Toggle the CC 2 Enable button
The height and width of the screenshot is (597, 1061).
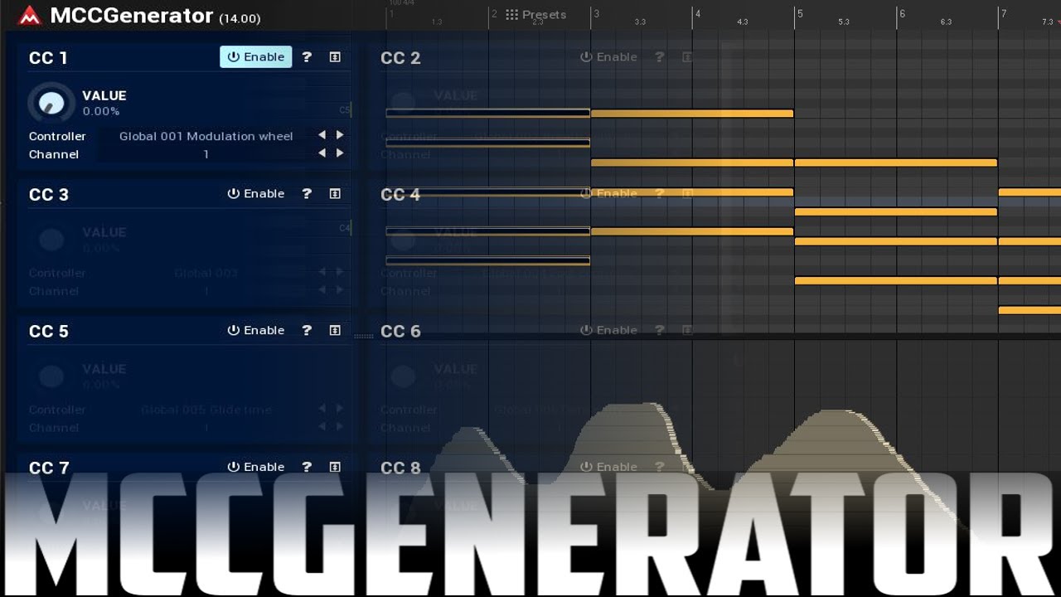click(x=608, y=56)
